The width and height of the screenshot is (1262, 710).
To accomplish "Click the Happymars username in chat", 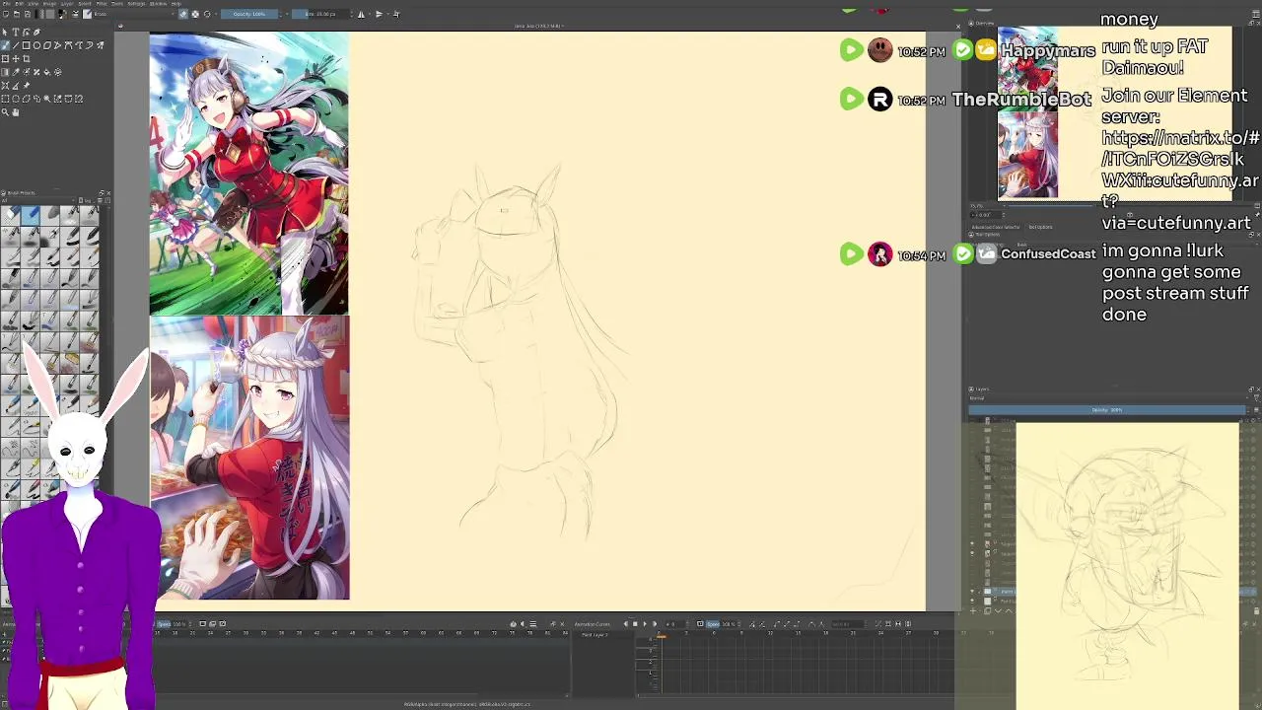I will [x=1047, y=50].
